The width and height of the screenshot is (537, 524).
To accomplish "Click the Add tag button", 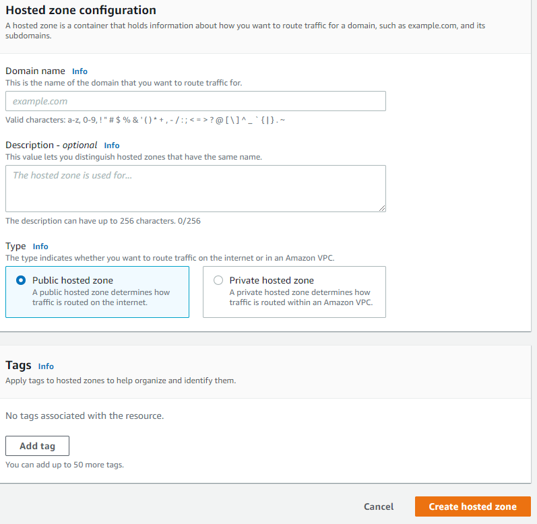I will 37,446.
